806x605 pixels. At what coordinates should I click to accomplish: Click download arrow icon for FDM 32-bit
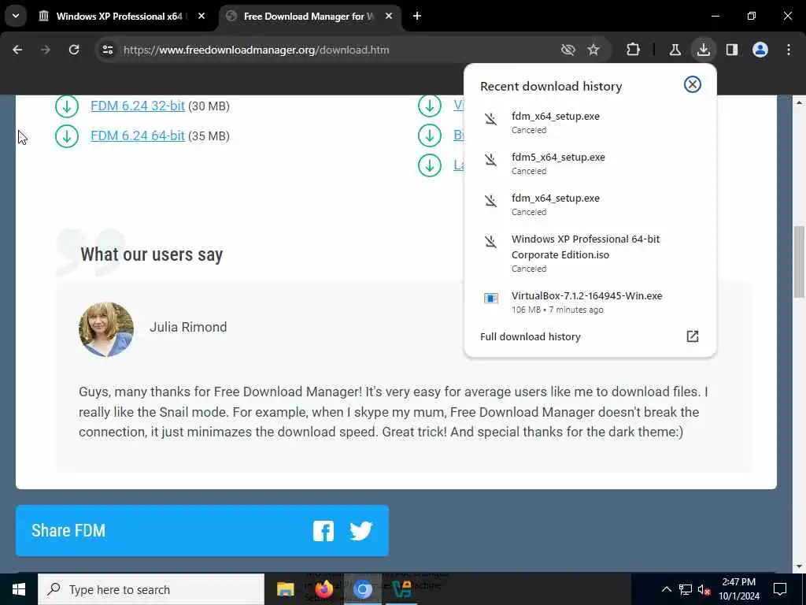pos(67,106)
